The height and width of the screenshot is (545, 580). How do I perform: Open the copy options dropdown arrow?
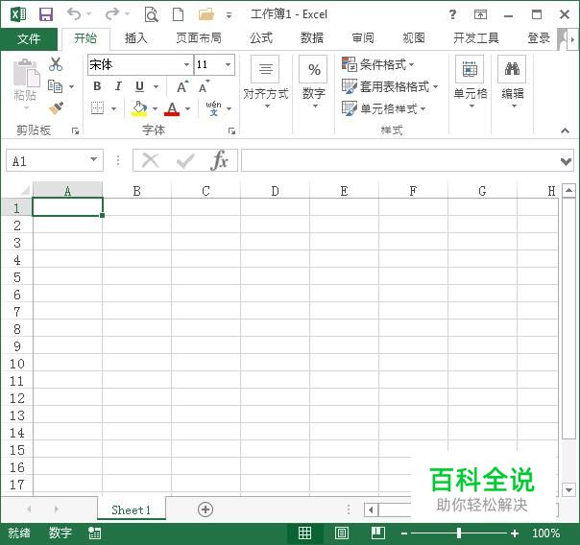pos(71,86)
